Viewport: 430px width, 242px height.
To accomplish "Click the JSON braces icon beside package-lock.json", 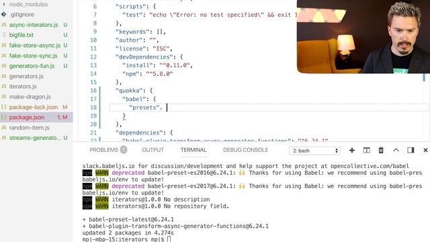I will click(x=3, y=107).
